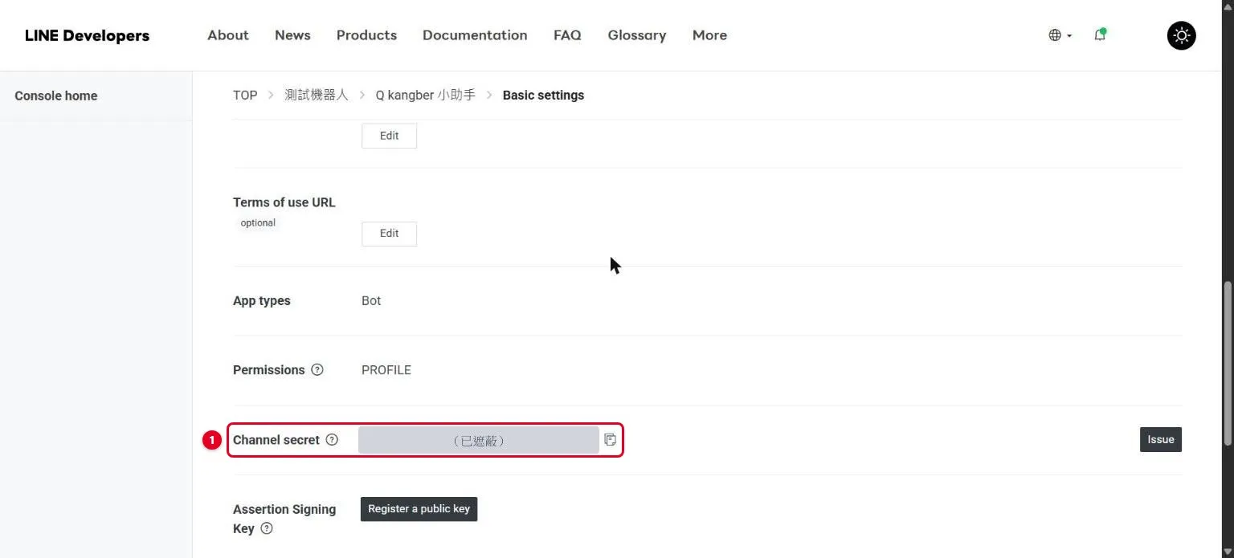The height and width of the screenshot is (558, 1234).
Task: Open the language globe dropdown
Action: pos(1060,35)
